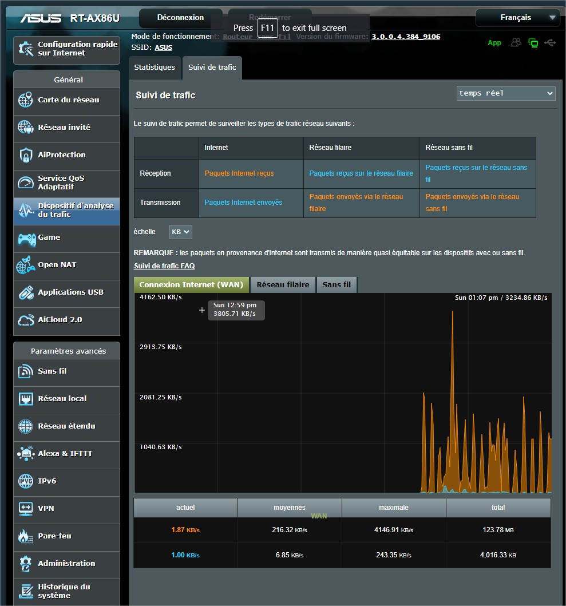The height and width of the screenshot is (606, 566).
Task: Open the Game controller icon
Action: (x=27, y=239)
